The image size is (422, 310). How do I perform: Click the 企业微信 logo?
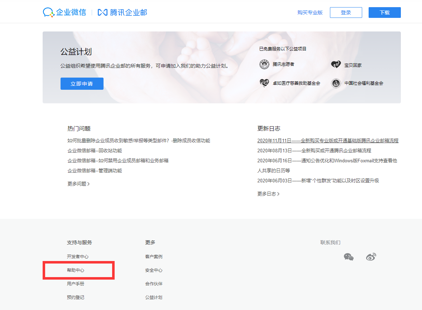point(64,13)
